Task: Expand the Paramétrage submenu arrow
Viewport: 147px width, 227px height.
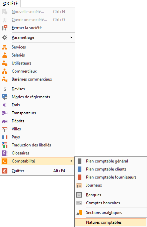Action: [x=71, y=37]
